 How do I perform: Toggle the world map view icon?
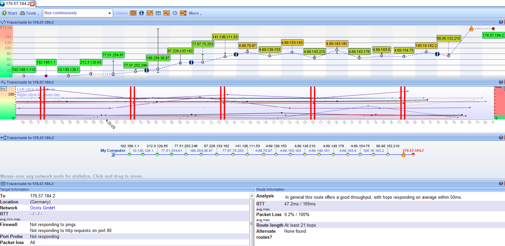coord(142,13)
